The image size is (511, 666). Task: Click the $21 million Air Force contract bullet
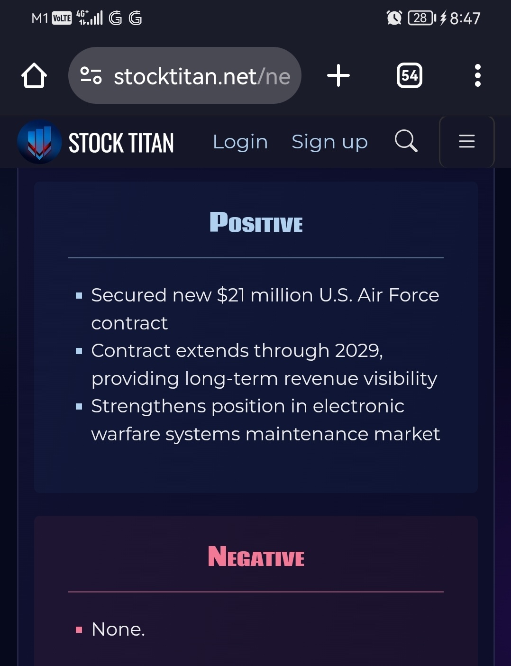pos(265,309)
